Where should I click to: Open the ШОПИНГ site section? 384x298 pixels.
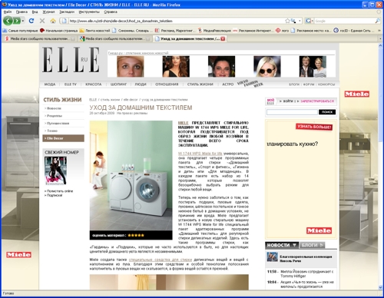pos(118,84)
